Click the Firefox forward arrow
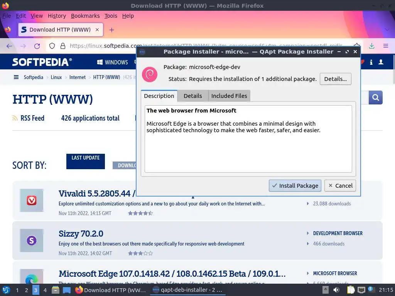Image resolution: width=395 pixels, height=296 pixels. tap(23, 46)
